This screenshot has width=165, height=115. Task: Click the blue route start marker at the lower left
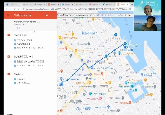(61, 84)
